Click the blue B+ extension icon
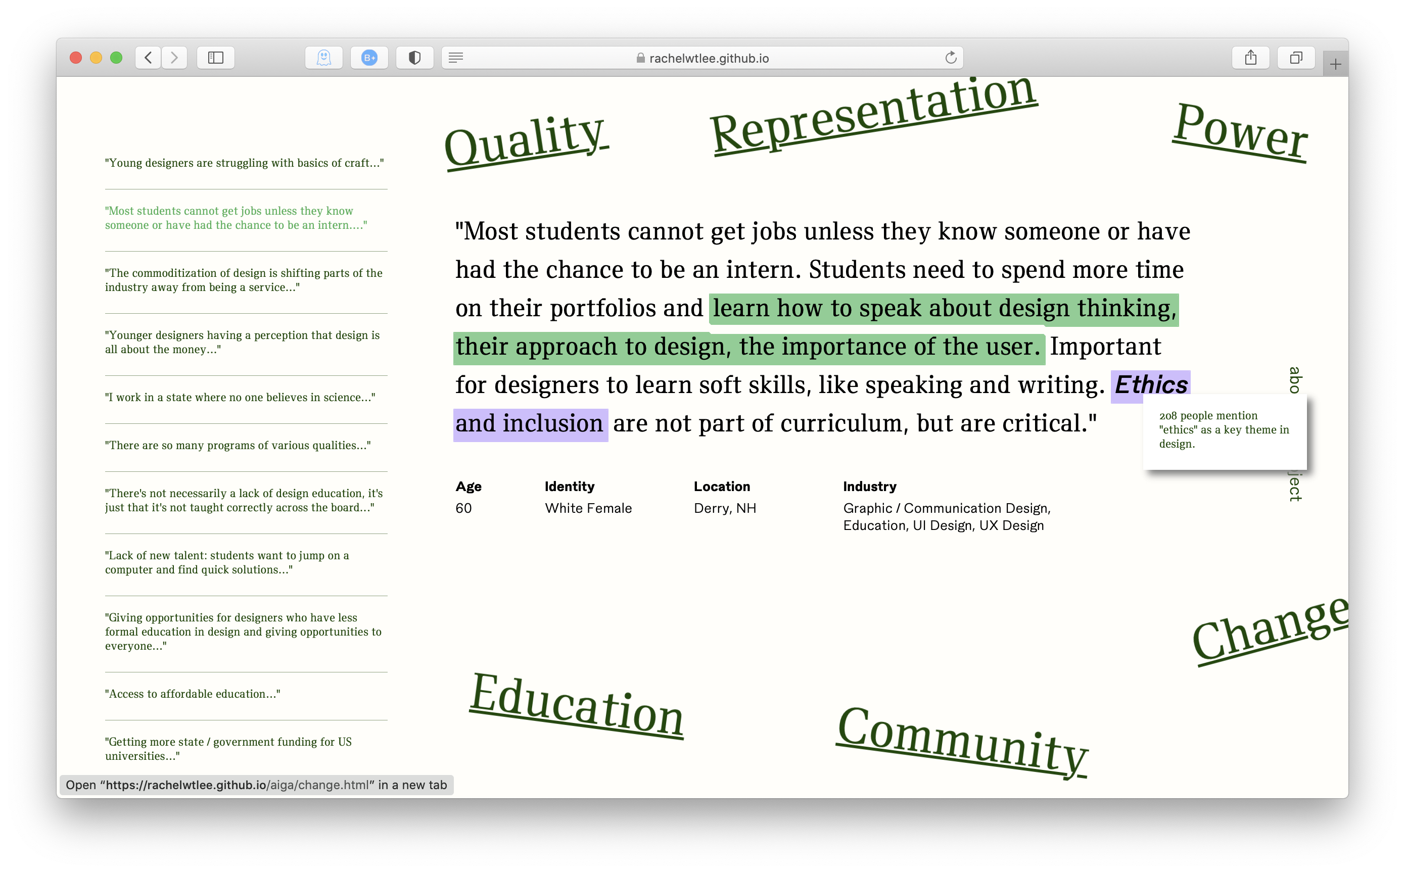This screenshot has width=1405, height=873. 369,58
